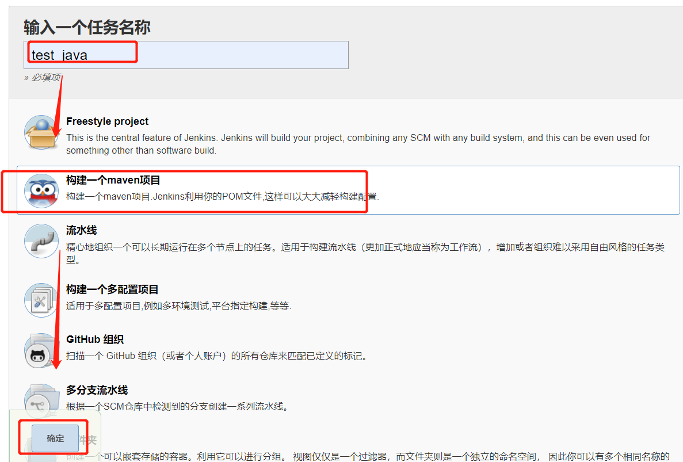Click the 多环境测试 description text
683x462 pixels.
pyautogui.click(x=178, y=306)
